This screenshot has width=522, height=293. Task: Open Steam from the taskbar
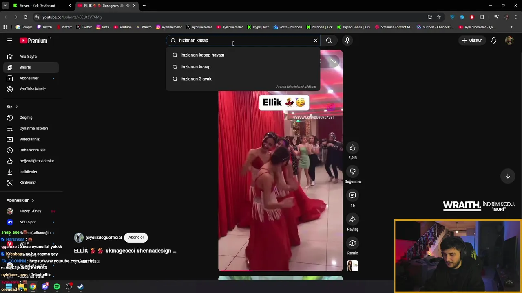(80, 286)
